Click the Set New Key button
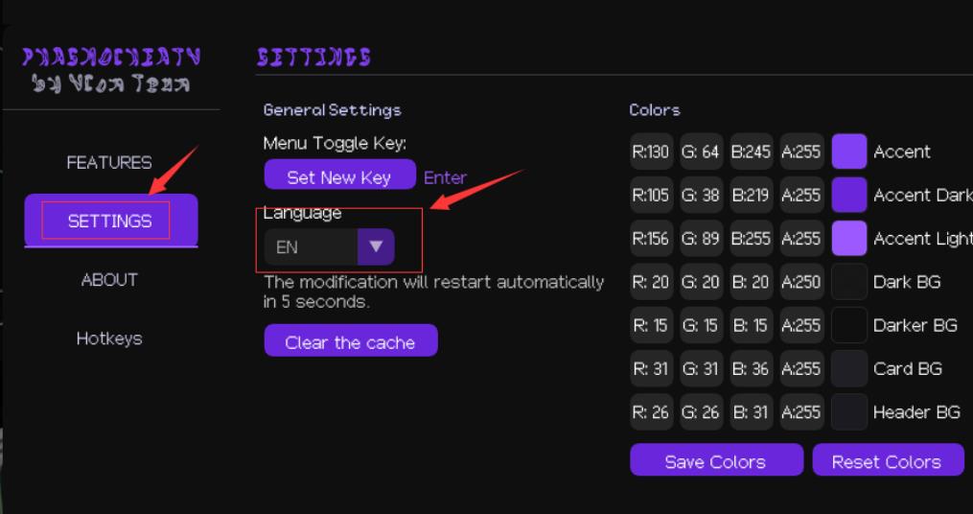The width and height of the screenshot is (973, 514). [339, 177]
